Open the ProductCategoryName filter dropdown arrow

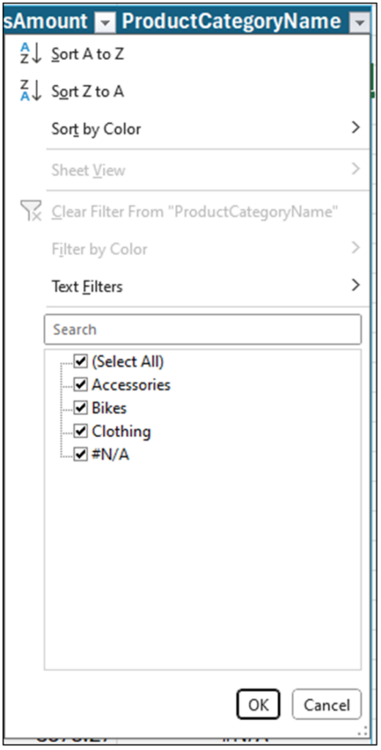[x=360, y=22]
